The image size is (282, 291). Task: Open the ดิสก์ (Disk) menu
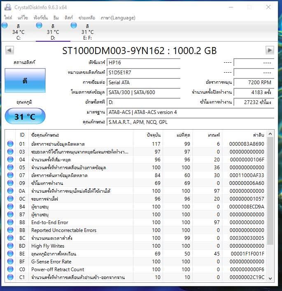pyautogui.click(x=69, y=18)
